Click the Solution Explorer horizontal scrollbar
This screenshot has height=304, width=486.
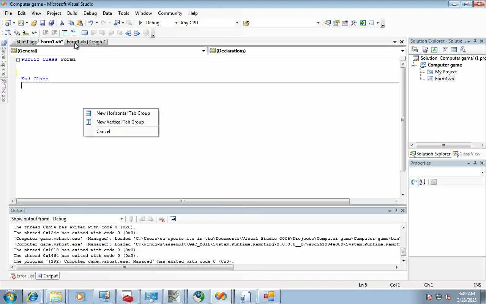coord(443,146)
